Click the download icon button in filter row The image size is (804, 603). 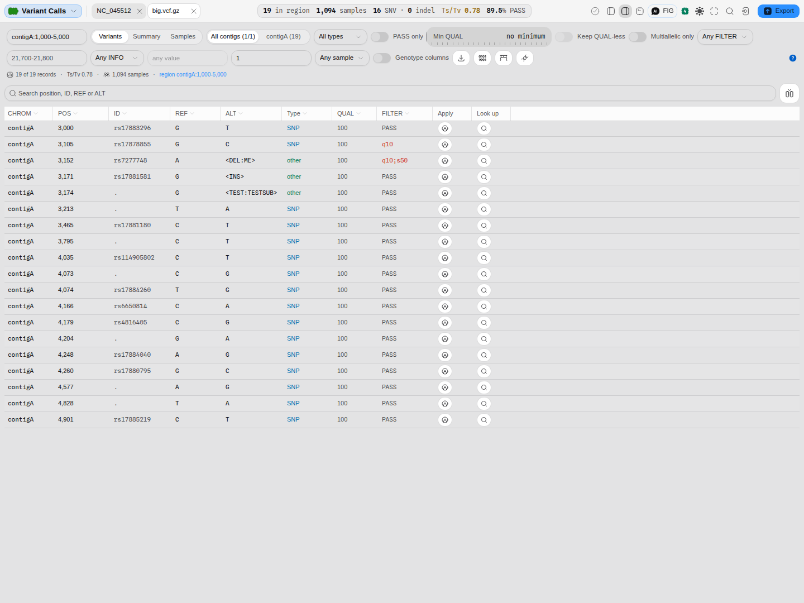point(461,58)
